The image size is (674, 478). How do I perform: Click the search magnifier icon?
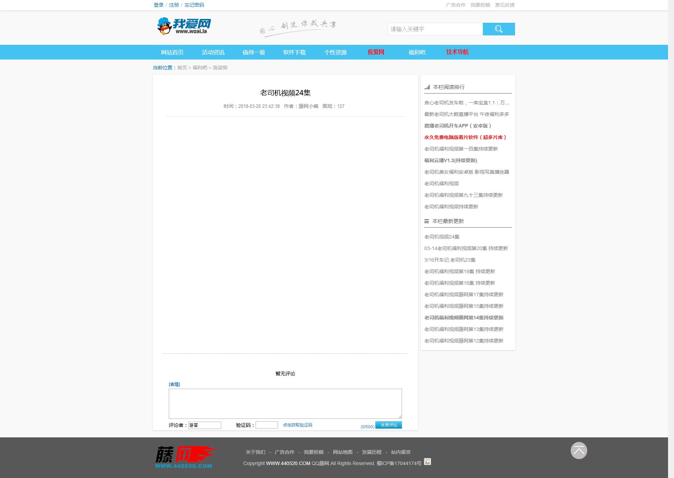click(499, 29)
